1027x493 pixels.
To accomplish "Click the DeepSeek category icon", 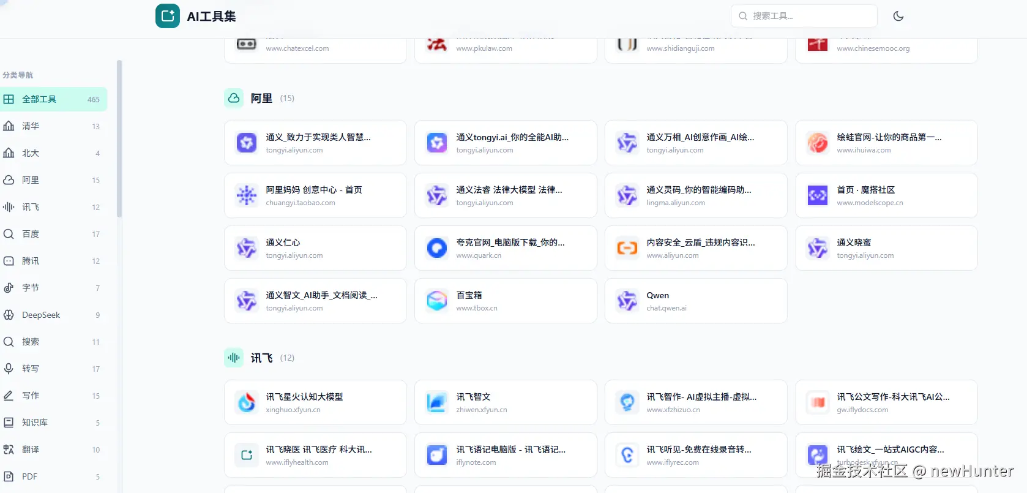I will click(x=9, y=315).
